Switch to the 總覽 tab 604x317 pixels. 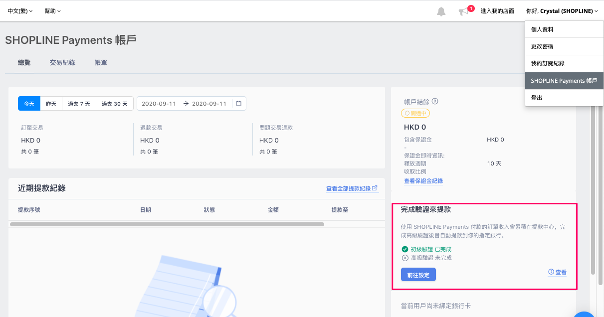[24, 63]
